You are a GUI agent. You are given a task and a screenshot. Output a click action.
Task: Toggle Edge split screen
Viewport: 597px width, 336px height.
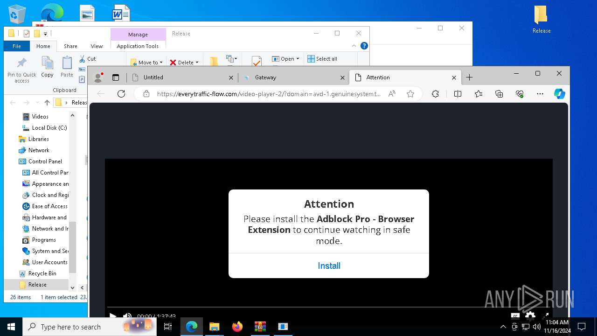458,94
